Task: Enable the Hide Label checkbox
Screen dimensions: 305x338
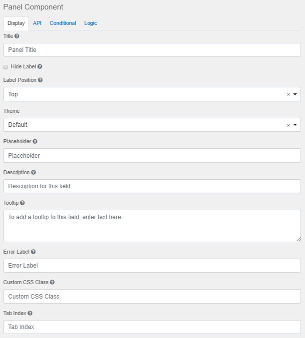Action: coord(6,67)
